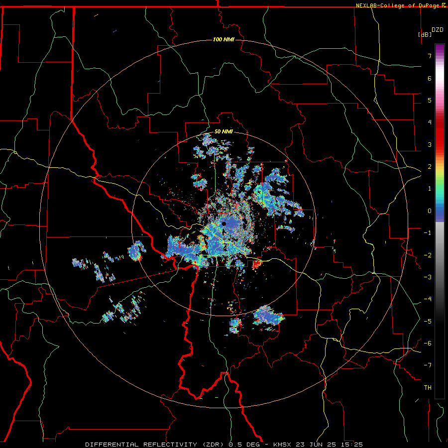Click the positive 1 colorbar tick label
448x448 pixels.
(430, 189)
